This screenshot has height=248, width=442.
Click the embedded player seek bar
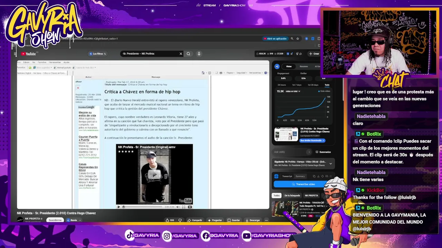[142, 207]
